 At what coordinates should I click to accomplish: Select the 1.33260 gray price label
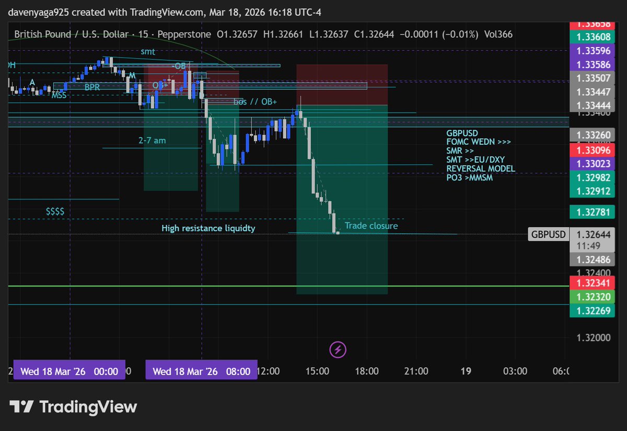(x=593, y=135)
